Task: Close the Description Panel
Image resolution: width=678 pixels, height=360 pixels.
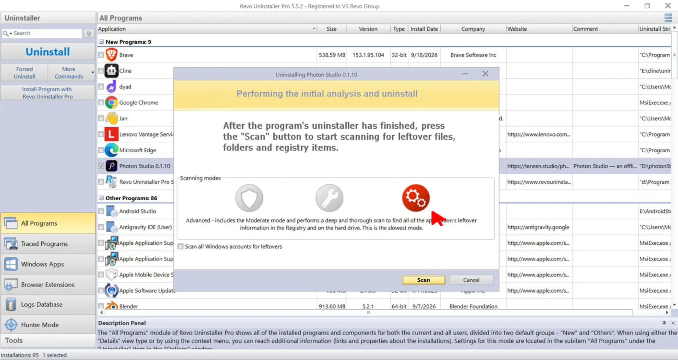Action: point(673,323)
